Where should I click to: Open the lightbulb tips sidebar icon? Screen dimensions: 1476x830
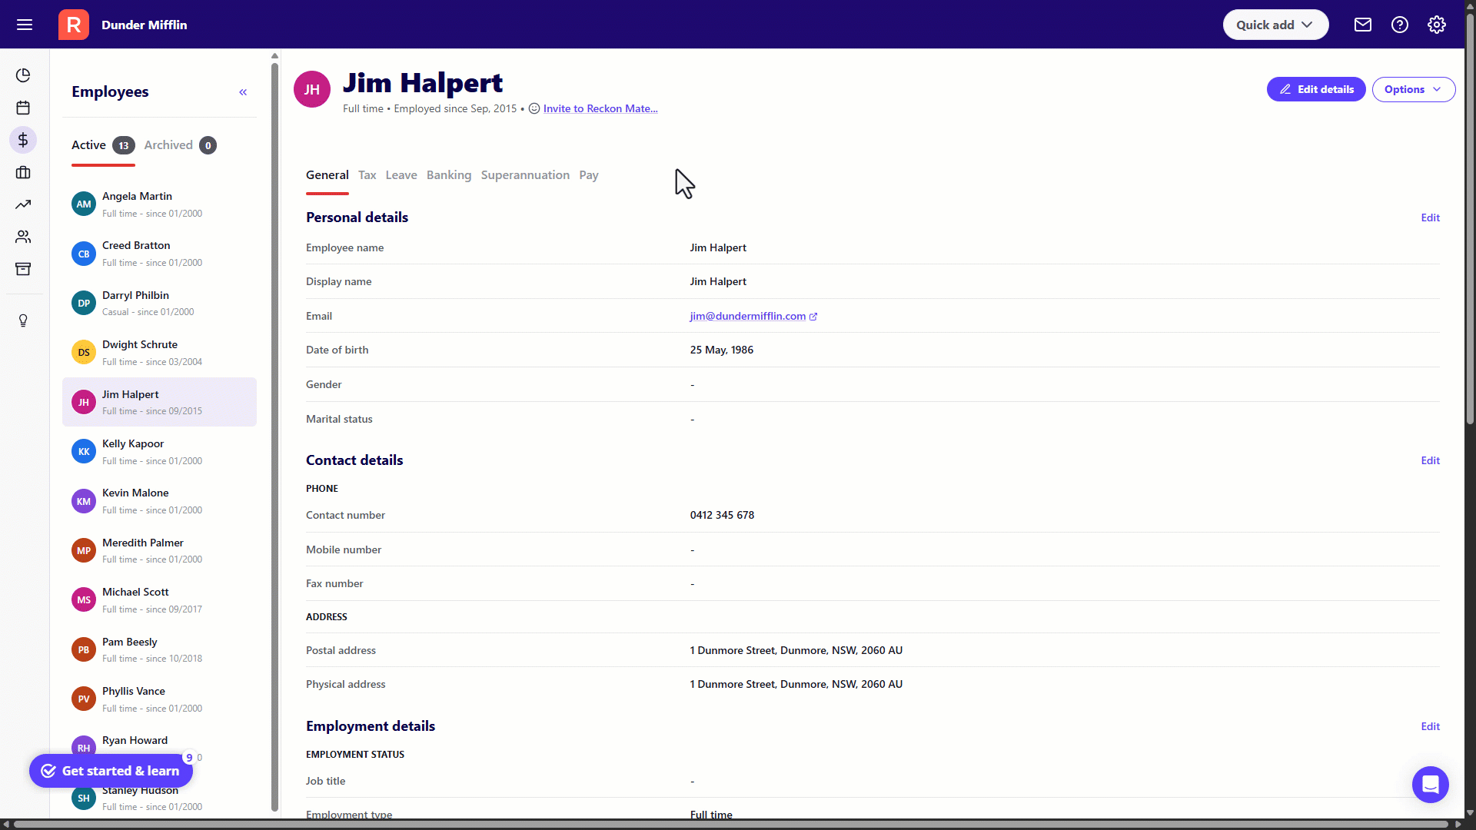(23, 320)
